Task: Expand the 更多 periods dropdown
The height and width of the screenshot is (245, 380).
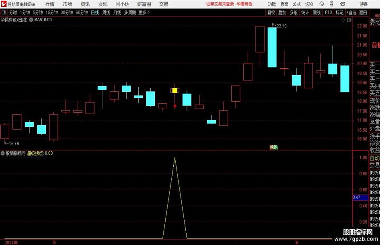Action: point(144,12)
